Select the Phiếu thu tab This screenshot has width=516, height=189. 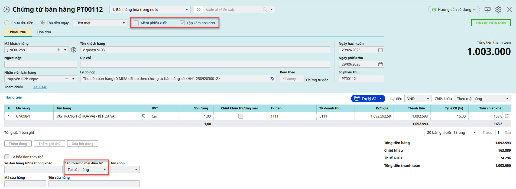click(18, 32)
